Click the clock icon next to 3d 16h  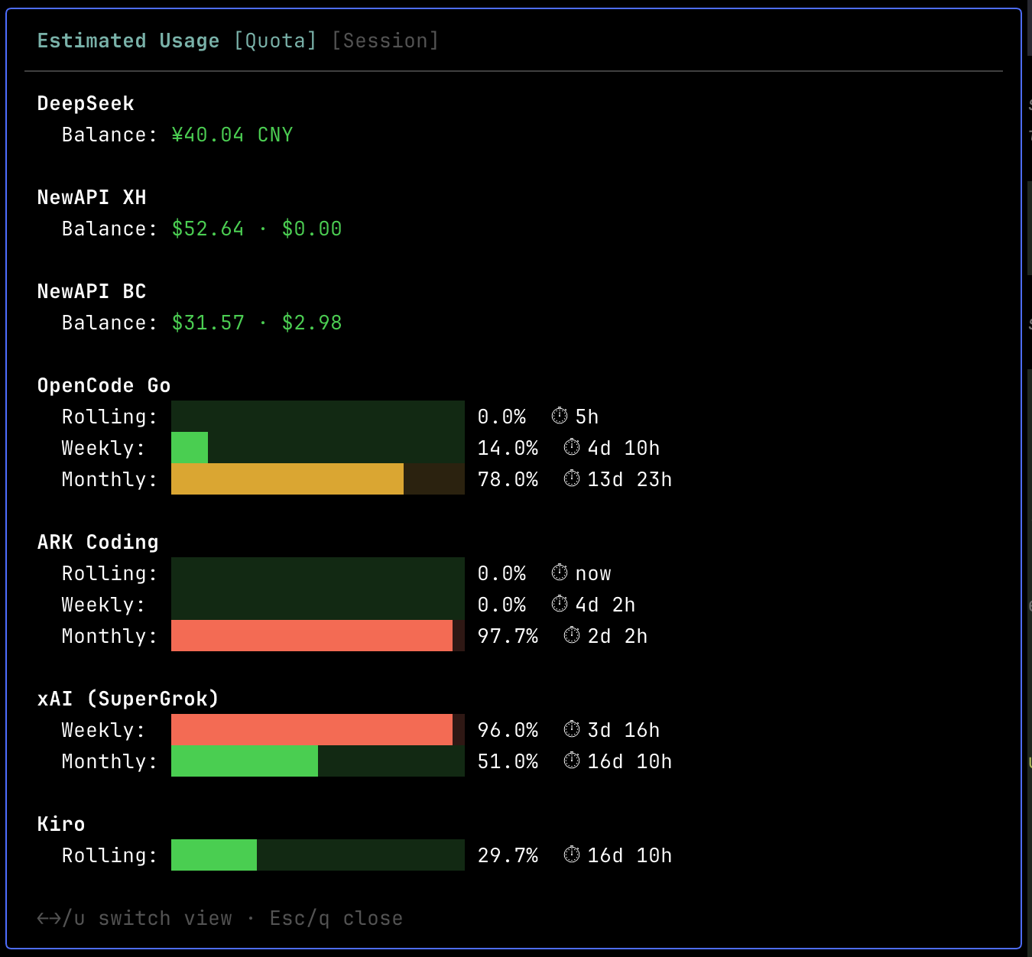click(x=572, y=729)
